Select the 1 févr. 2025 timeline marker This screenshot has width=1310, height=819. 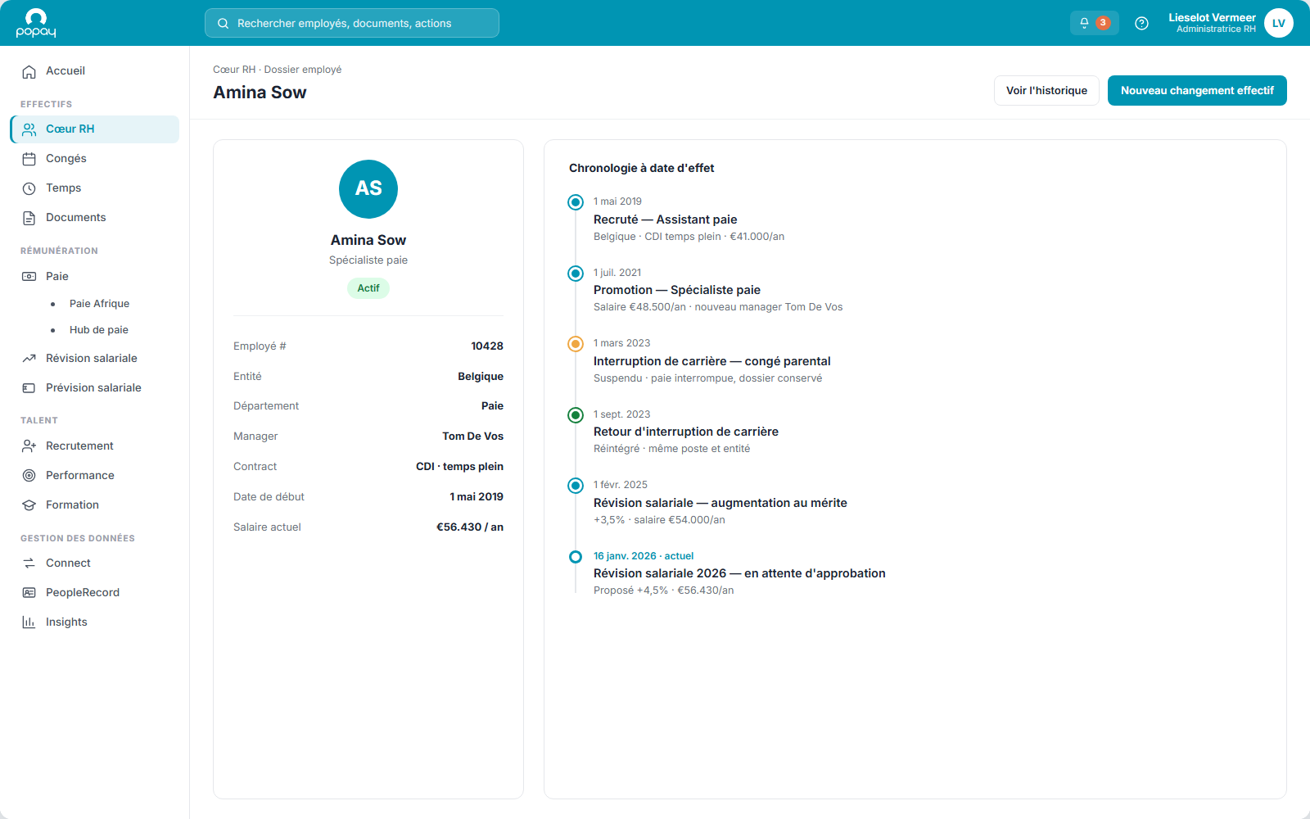576,486
